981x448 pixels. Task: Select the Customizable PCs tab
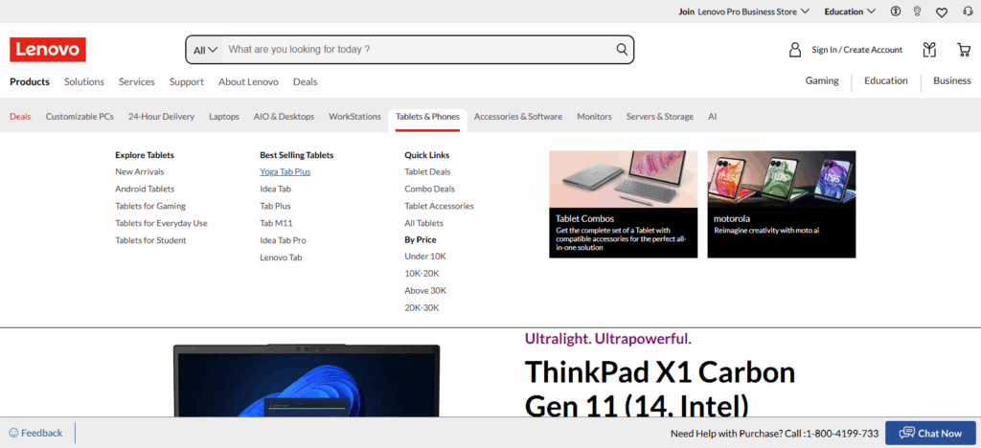(x=80, y=116)
